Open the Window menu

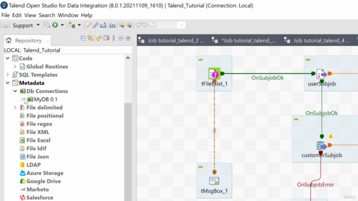pos(68,15)
